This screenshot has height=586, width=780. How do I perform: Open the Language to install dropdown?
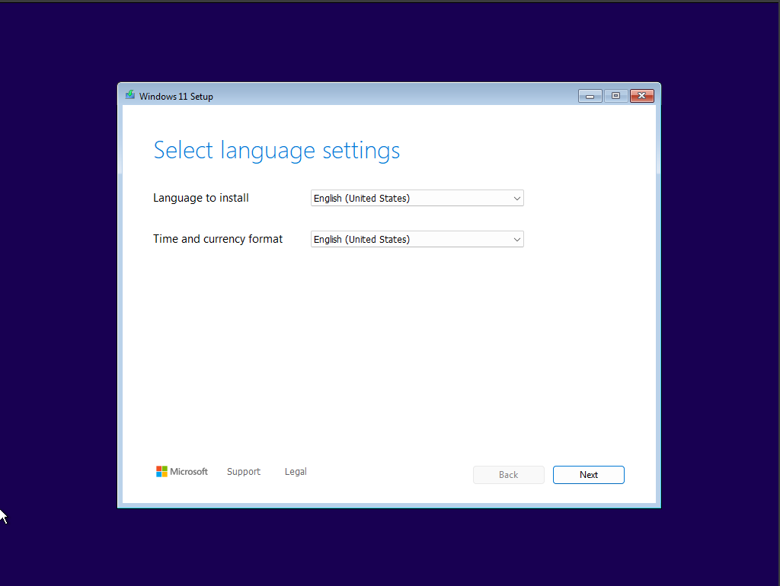click(417, 198)
